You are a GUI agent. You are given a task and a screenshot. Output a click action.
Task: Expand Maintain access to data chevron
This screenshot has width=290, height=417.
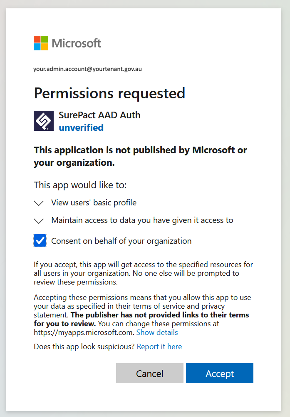(x=39, y=221)
